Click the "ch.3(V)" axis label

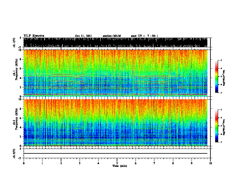(14, 153)
